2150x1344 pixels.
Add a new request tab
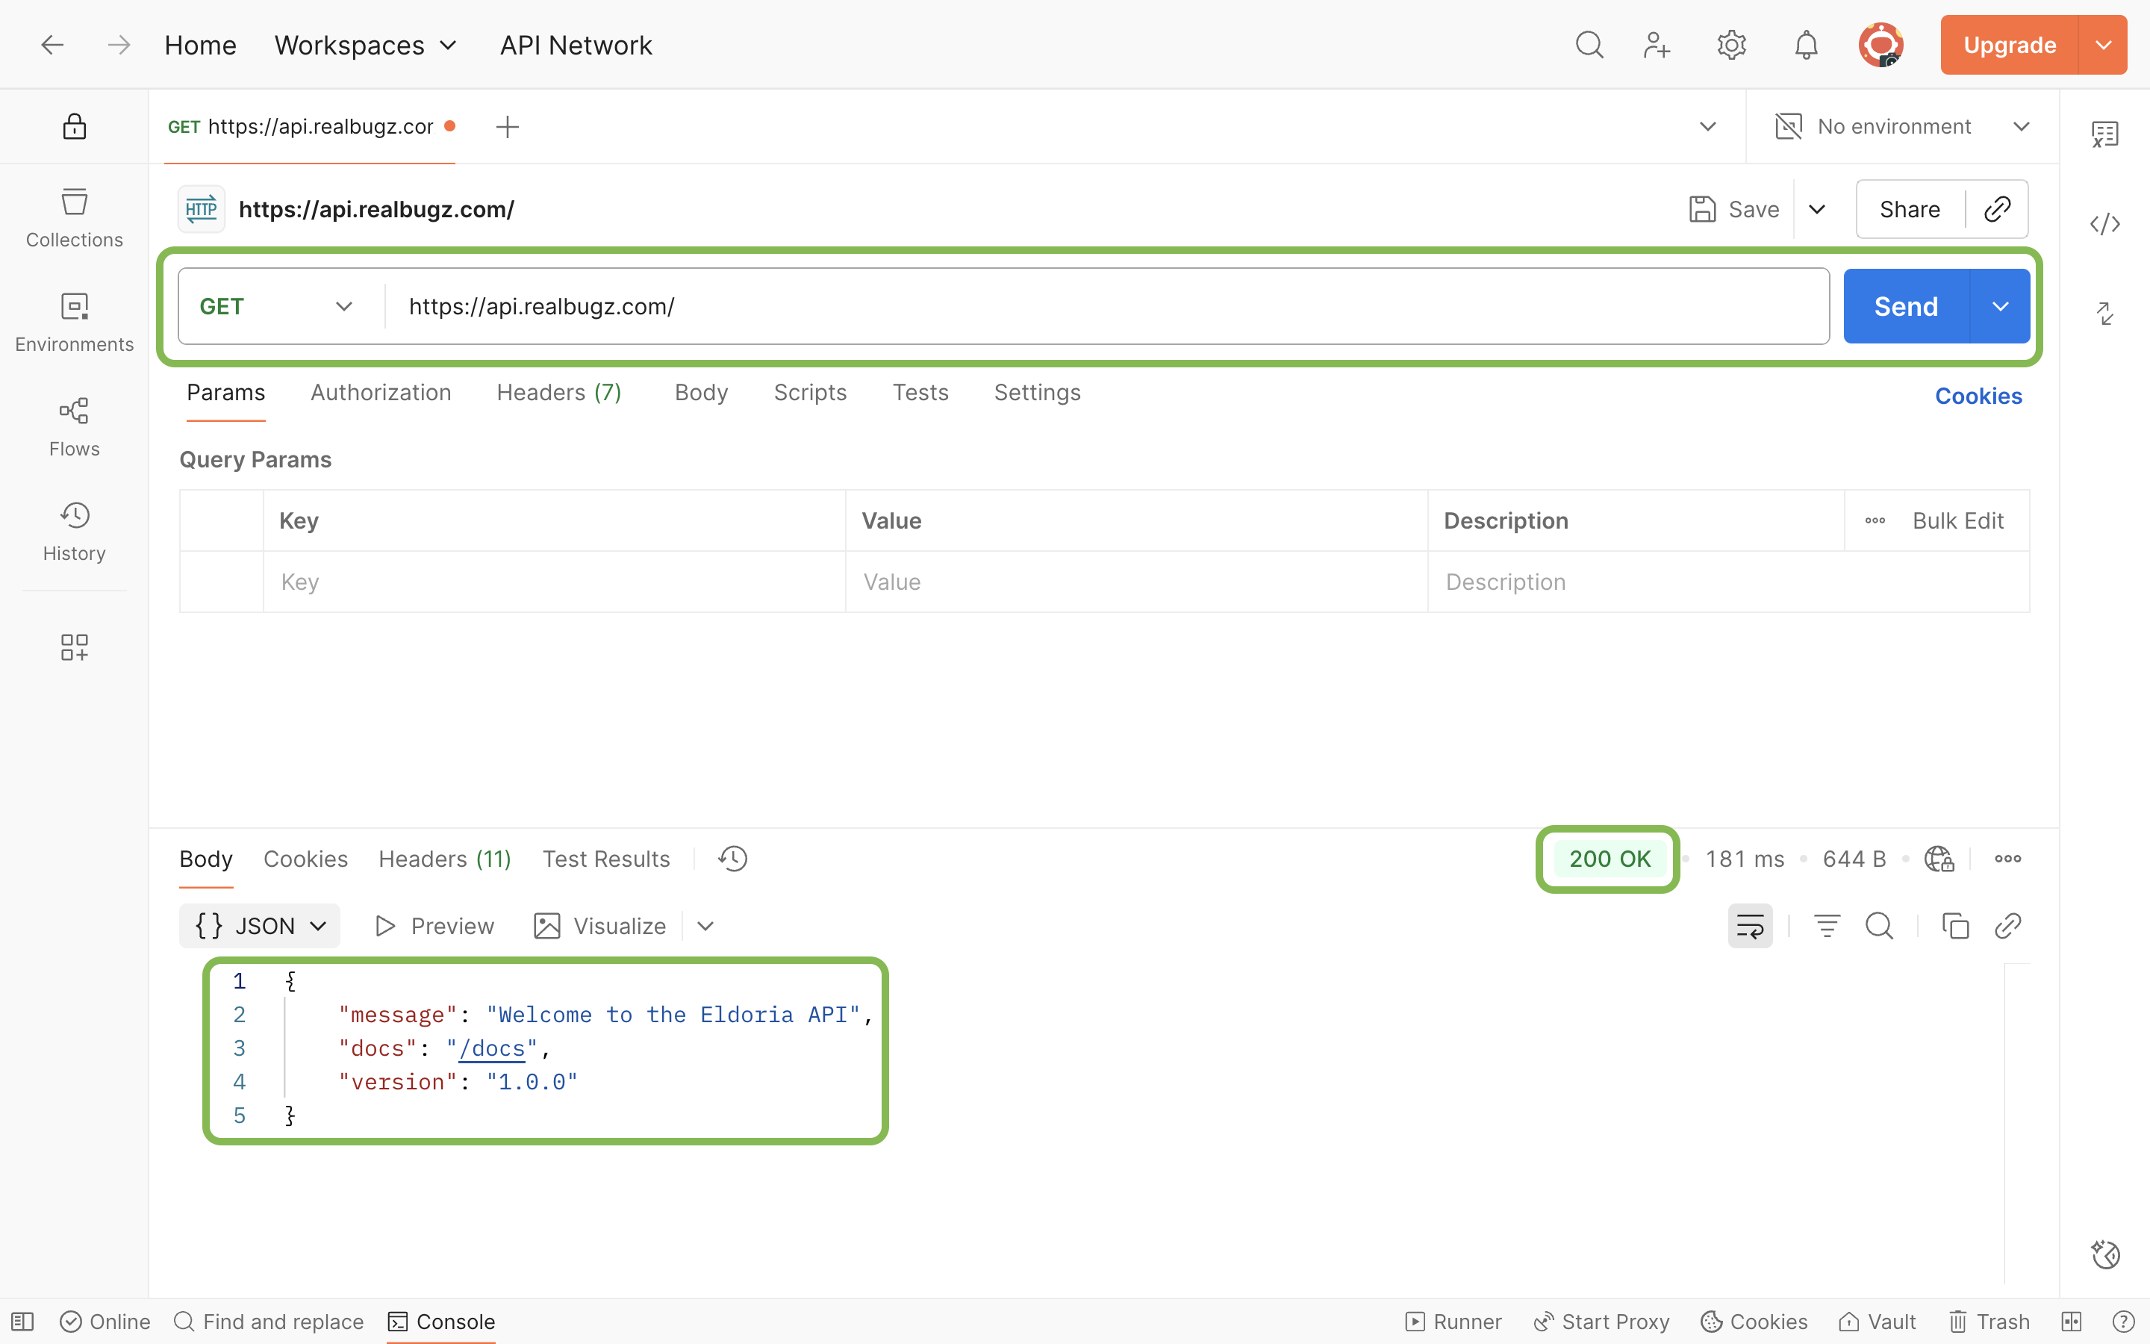pos(508,126)
